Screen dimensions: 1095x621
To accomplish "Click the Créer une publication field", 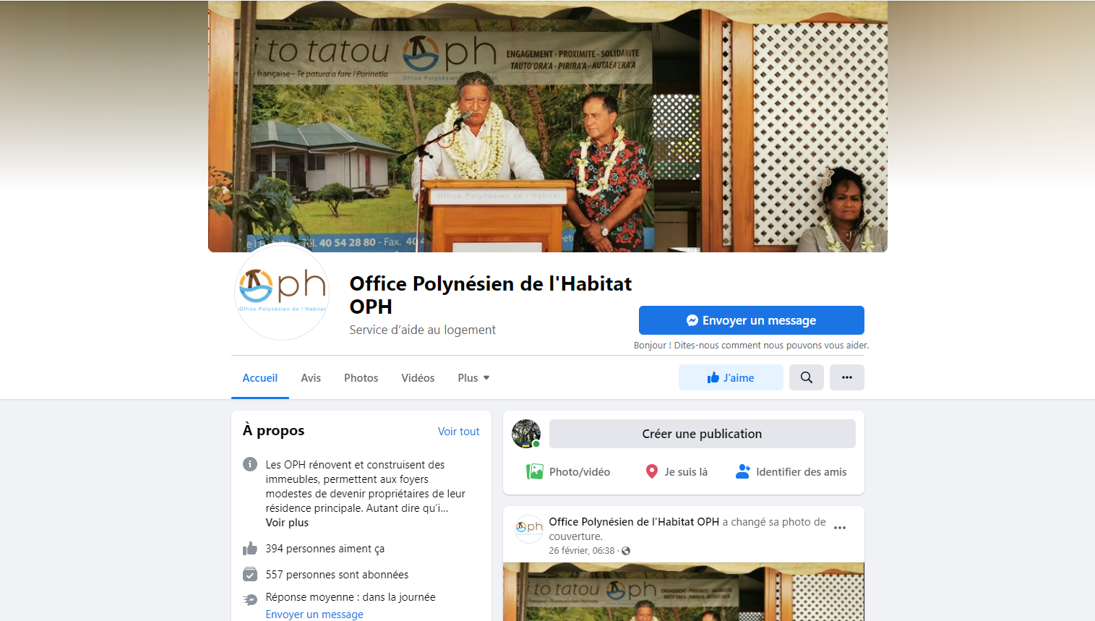I will click(703, 434).
